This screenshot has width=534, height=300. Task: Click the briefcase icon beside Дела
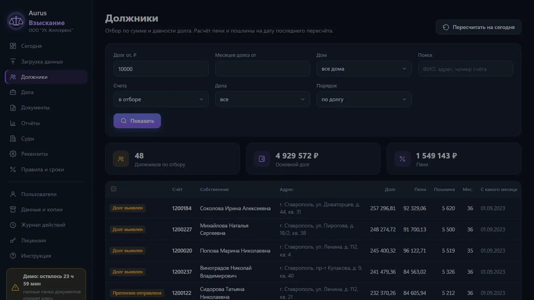point(13,92)
